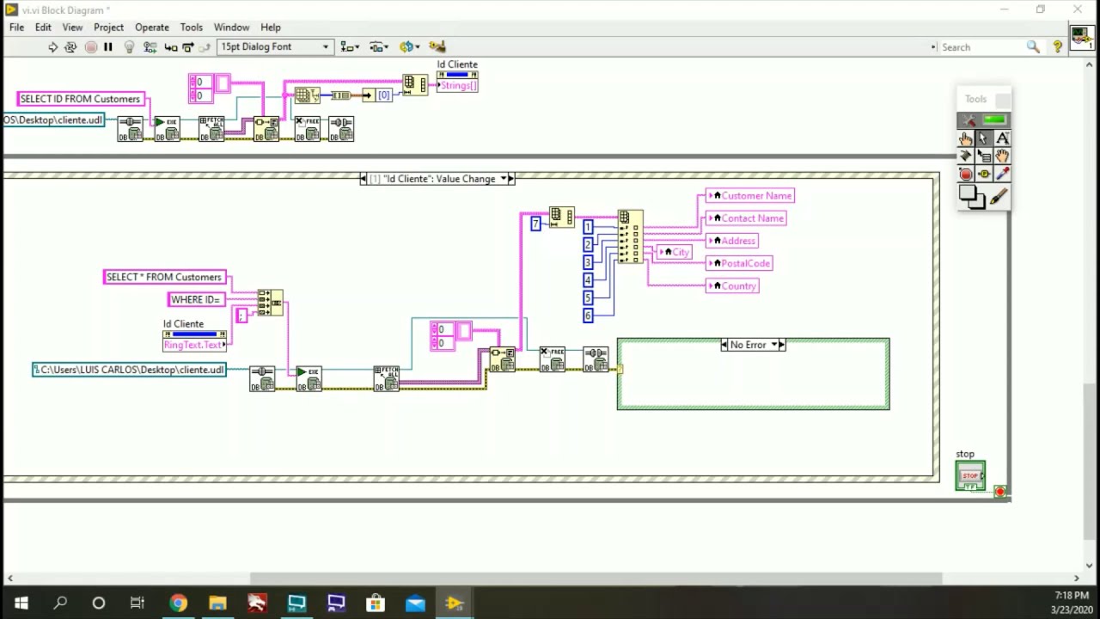The width and height of the screenshot is (1100, 619).
Task: Click previous case arrow beside No Error
Action: (x=724, y=345)
